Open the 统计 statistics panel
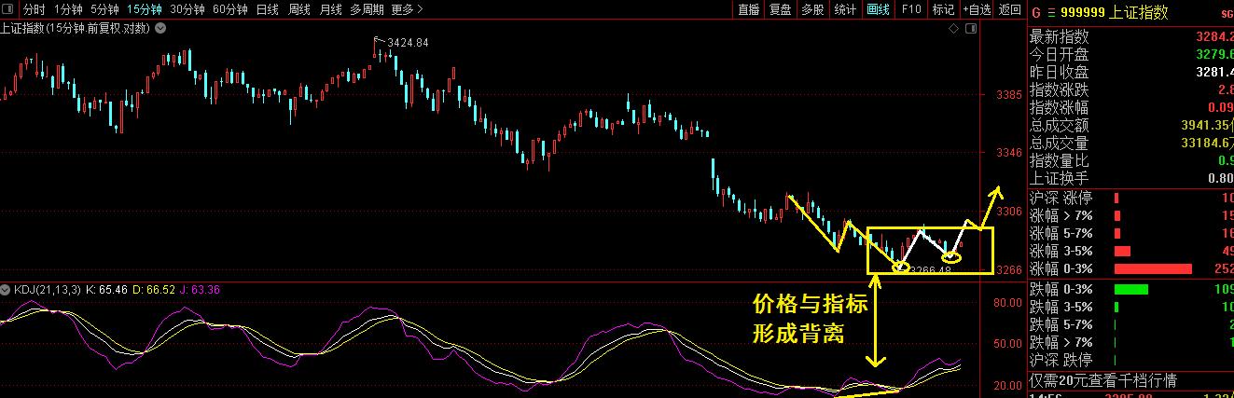The width and height of the screenshot is (1234, 398). click(845, 9)
